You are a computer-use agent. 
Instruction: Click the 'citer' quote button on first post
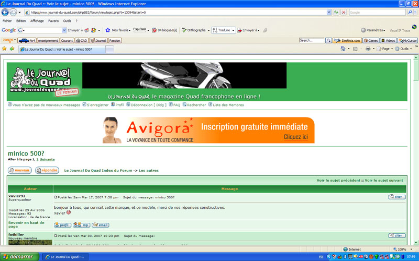(396, 197)
